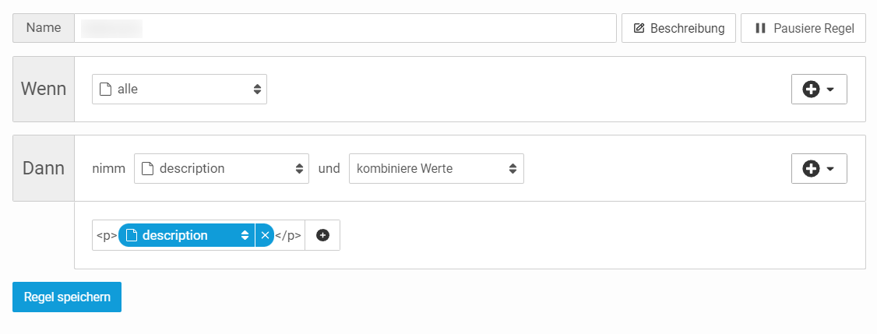877x334 pixels.
Task: Click file icon in blue description chip
Action: [x=131, y=236]
